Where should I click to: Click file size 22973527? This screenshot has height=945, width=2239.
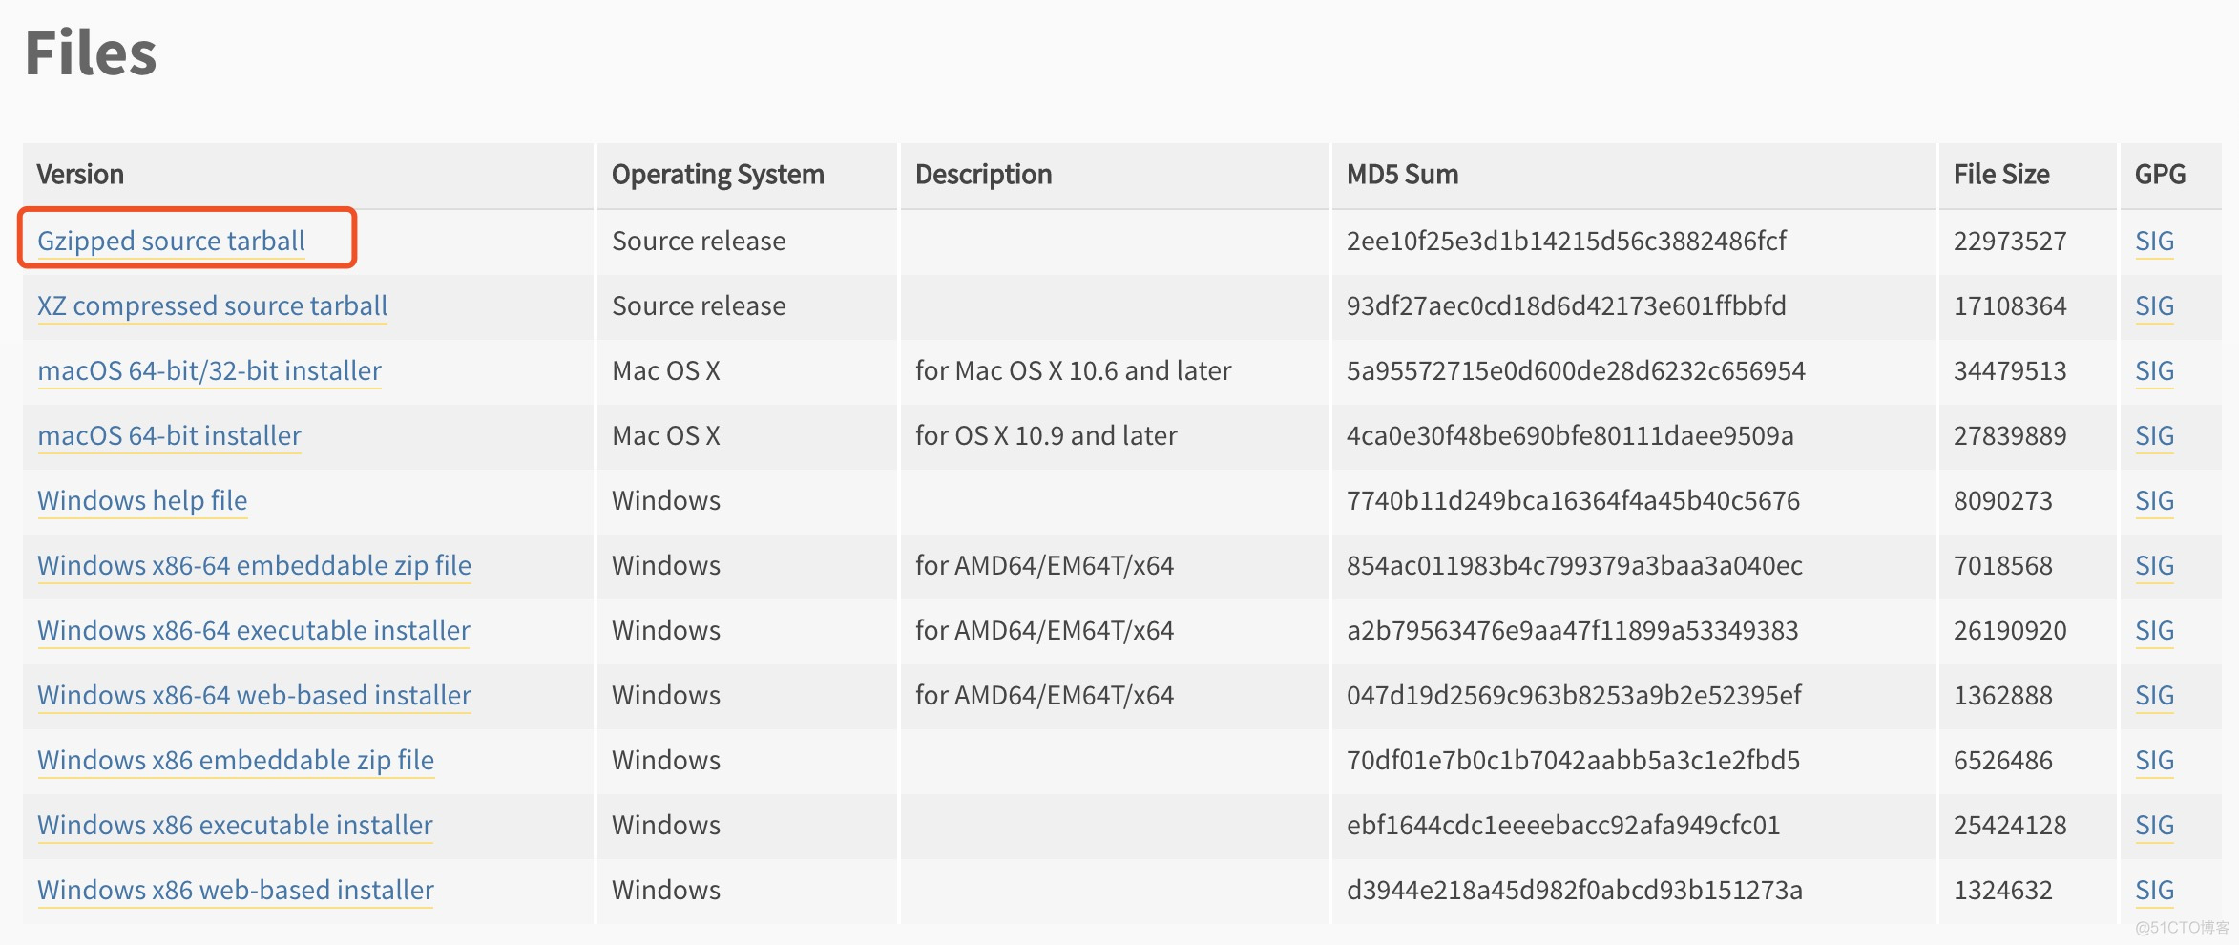pos(2010,241)
